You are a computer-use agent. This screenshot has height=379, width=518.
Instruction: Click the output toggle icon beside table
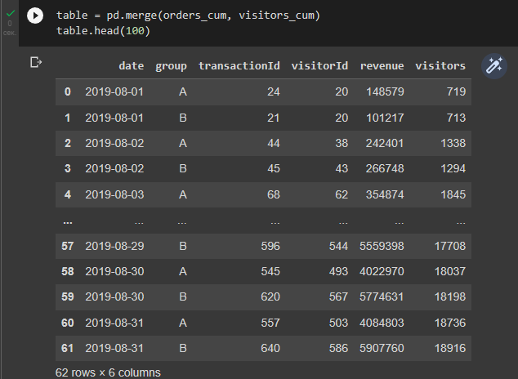pyautogui.click(x=36, y=62)
